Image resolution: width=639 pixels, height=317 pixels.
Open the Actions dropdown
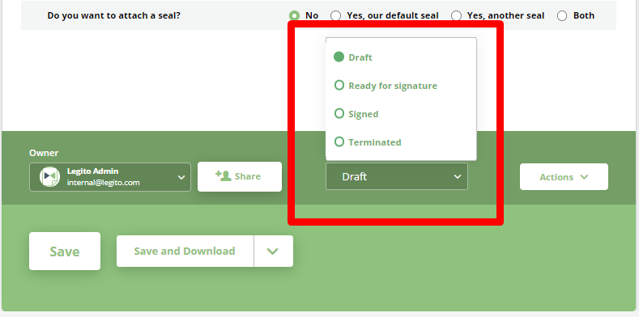coord(564,176)
